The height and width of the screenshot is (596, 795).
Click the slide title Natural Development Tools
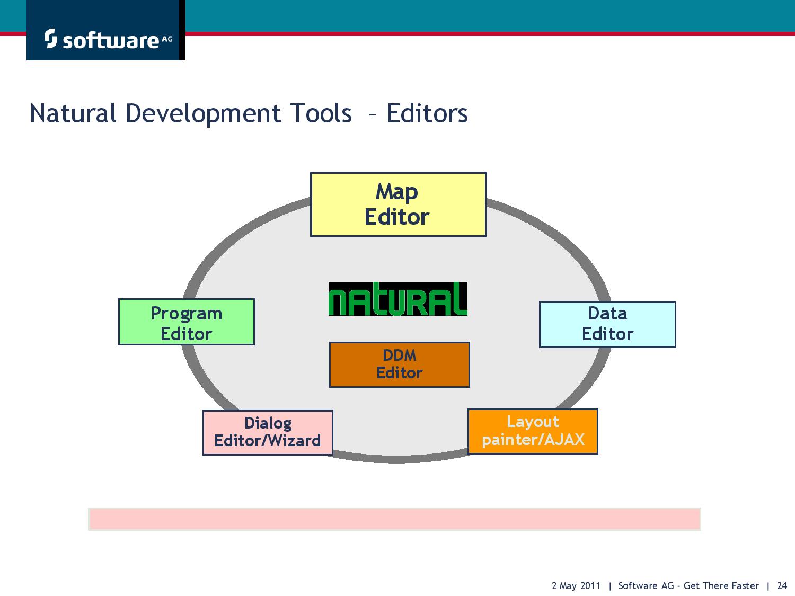coord(191,113)
